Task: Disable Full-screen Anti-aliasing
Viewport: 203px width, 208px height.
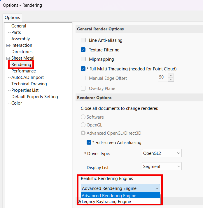Action: pyautogui.click(x=89, y=142)
